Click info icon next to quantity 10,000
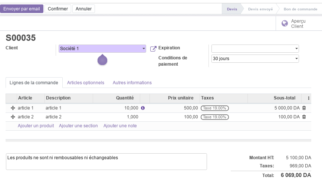 tap(143, 108)
